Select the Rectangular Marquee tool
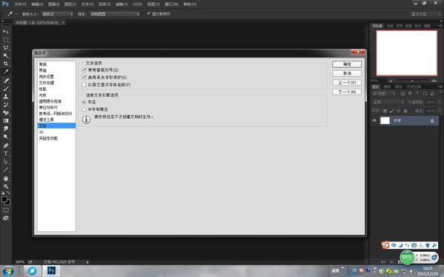 tap(6, 40)
